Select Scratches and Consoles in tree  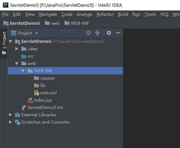click(x=65, y=122)
